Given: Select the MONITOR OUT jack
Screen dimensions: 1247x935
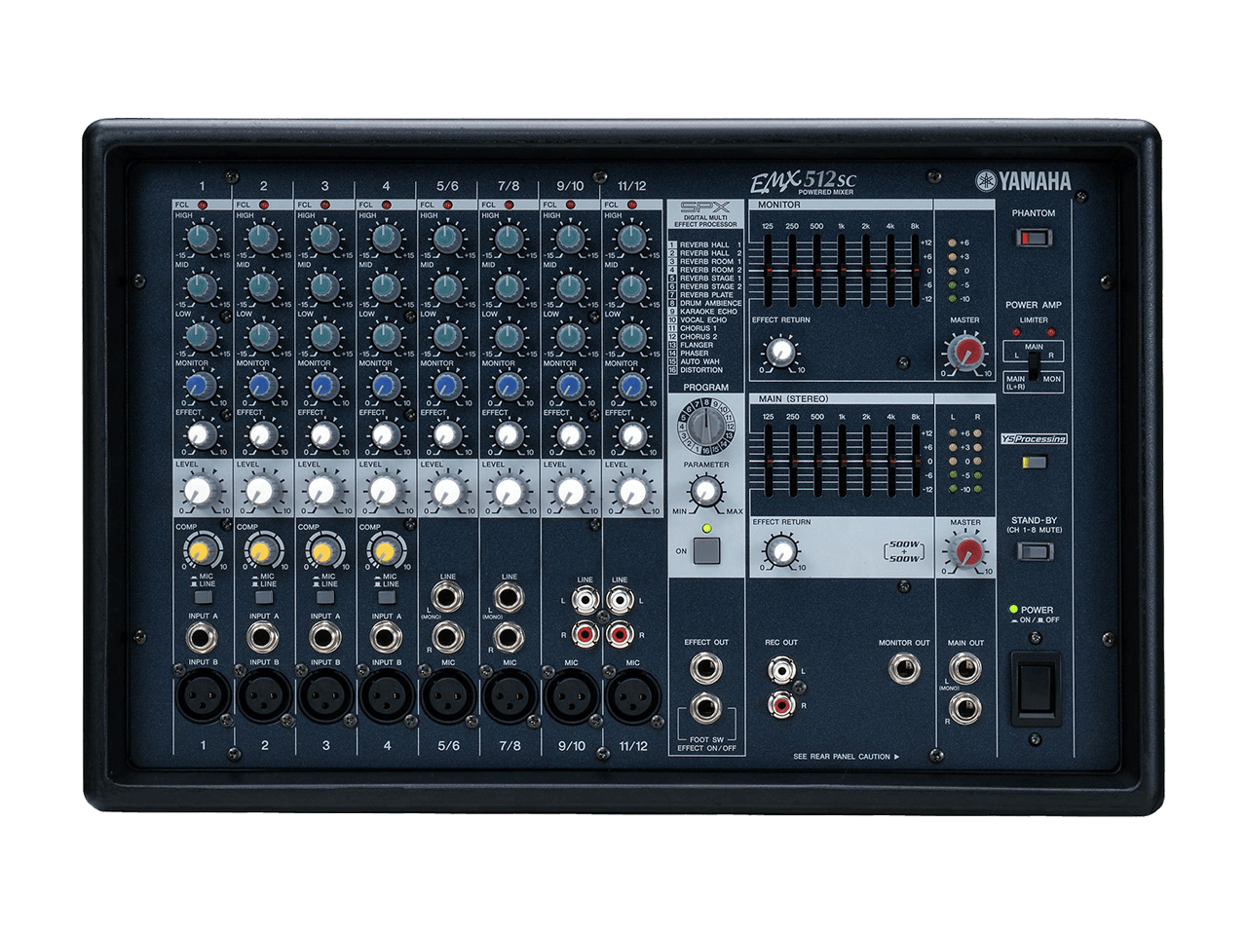Looking at the screenshot, I should point(903,668).
